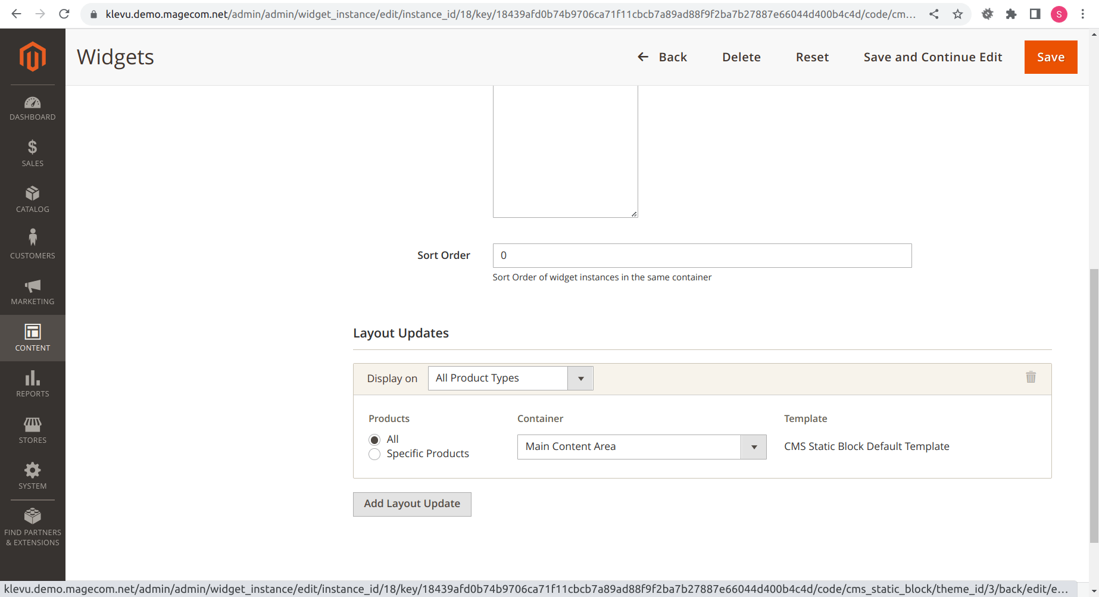The height and width of the screenshot is (597, 1099).
Task: Click the browser address bar URL
Action: pos(511,14)
